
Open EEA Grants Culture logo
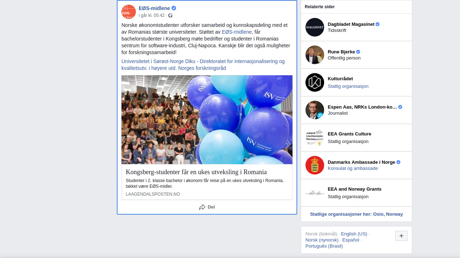coord(315,138)
